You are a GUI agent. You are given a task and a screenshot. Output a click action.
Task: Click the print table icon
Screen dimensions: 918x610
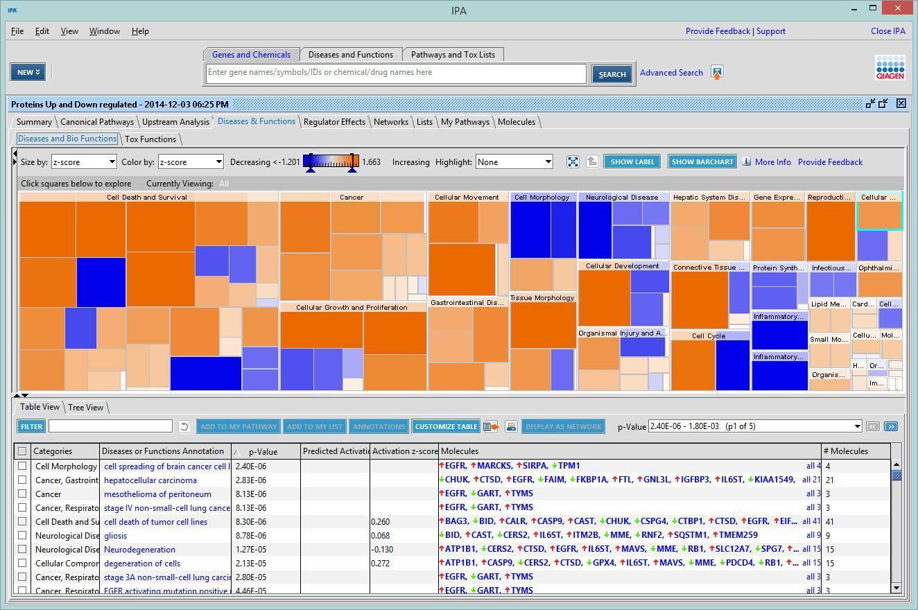(511, 426)
